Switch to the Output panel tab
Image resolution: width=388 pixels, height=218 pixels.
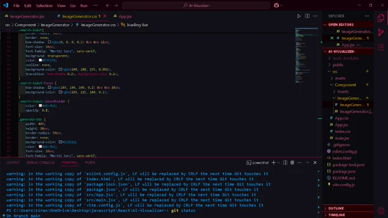point(13,162)
